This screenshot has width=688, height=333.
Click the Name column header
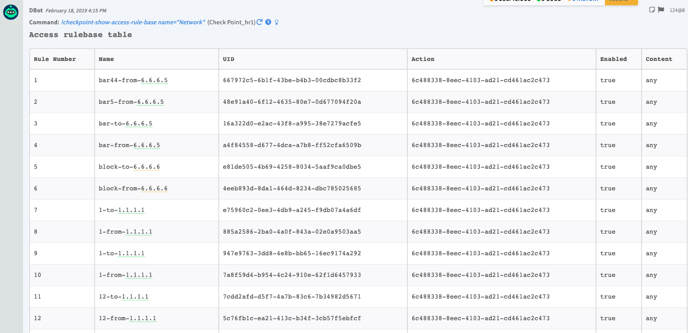point(106,59)
